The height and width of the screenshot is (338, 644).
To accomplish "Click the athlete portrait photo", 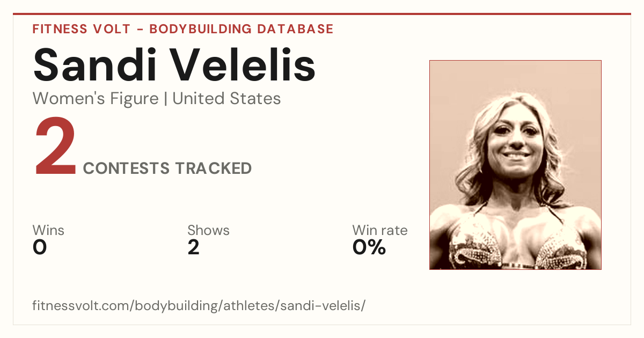I will [x=515, y=165].
